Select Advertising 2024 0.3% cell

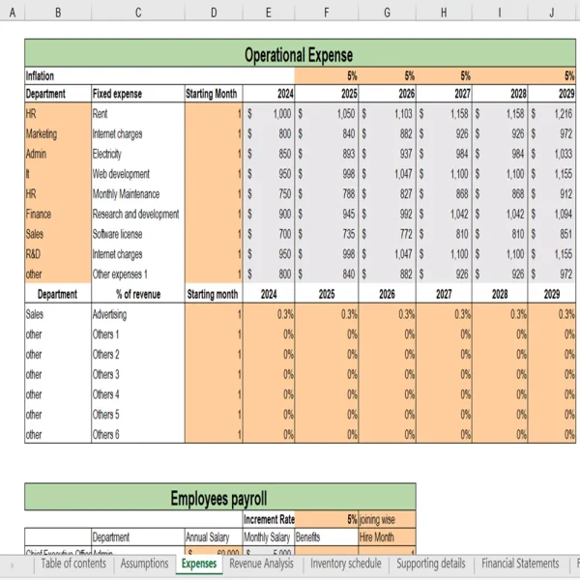tap(269, 314)
